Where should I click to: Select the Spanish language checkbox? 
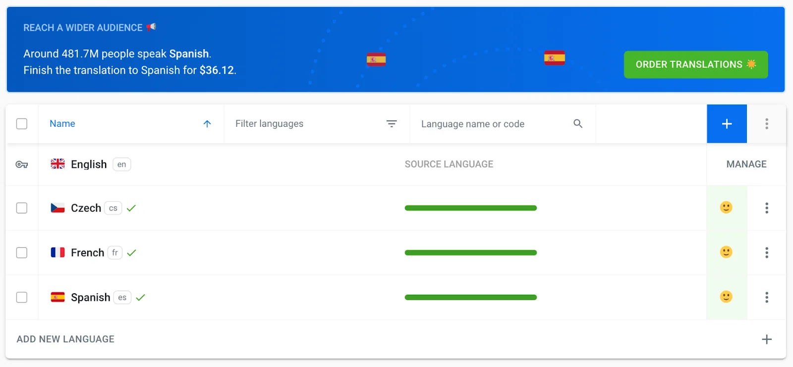pos(22,297)
